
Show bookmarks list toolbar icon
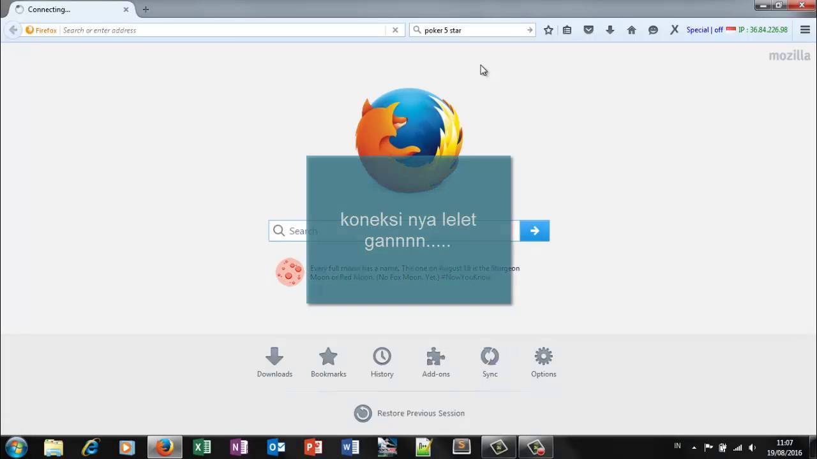click(x=567, y=30)
